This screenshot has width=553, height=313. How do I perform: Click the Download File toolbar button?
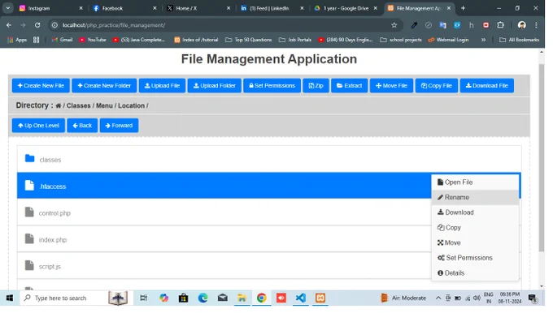486,86
